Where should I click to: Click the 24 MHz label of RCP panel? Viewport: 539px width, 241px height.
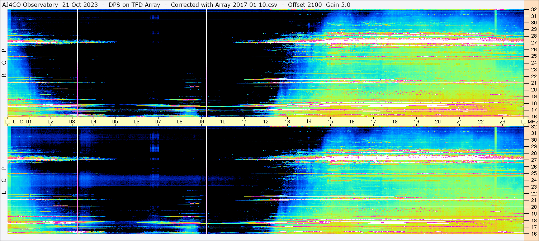[533, 63]
